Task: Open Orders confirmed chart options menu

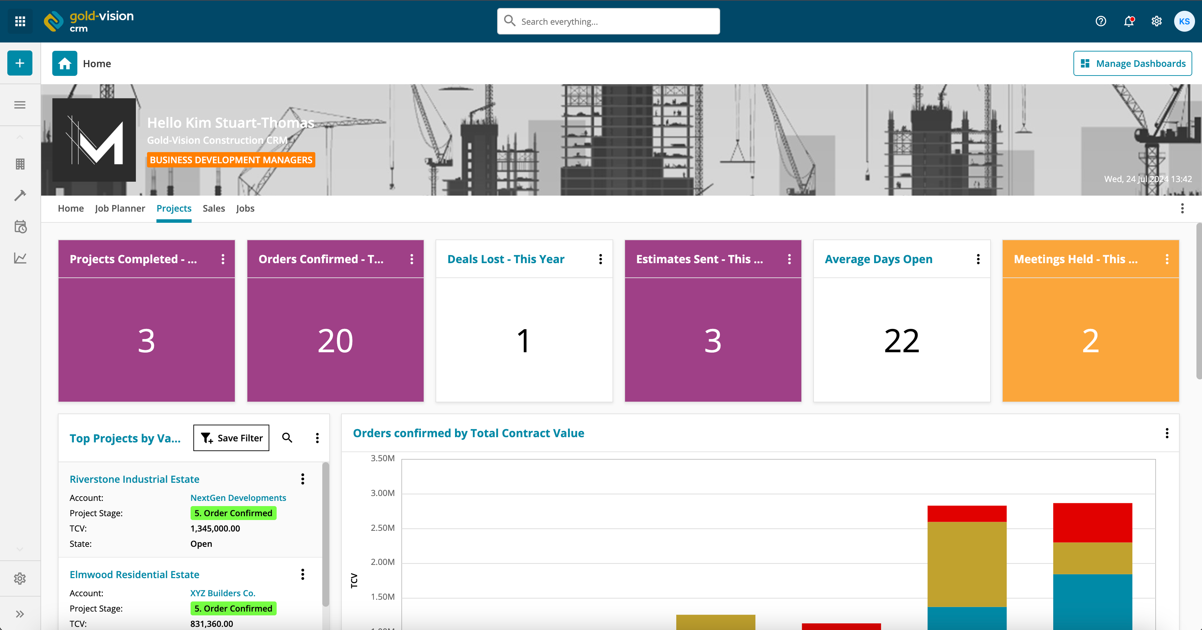Action: [x=1167, y=433]
